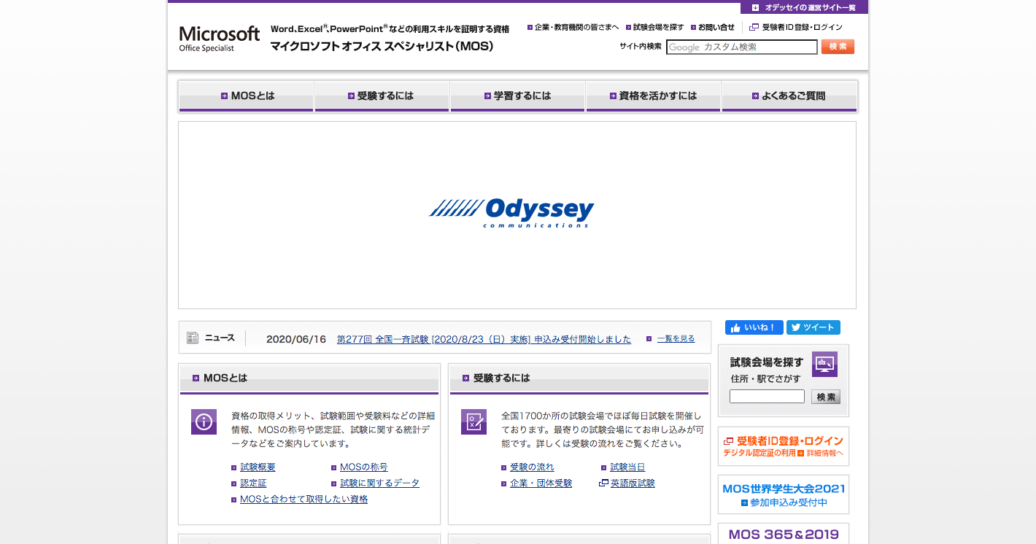Click the Microsoft Office Specialist logo
This screenshot has width=1036, height=544.
219,38
